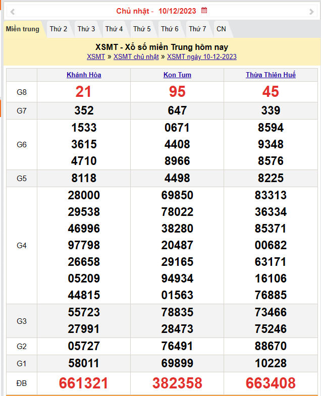Click the next day right arrow
321x396 pixels.
click(311, 12)
